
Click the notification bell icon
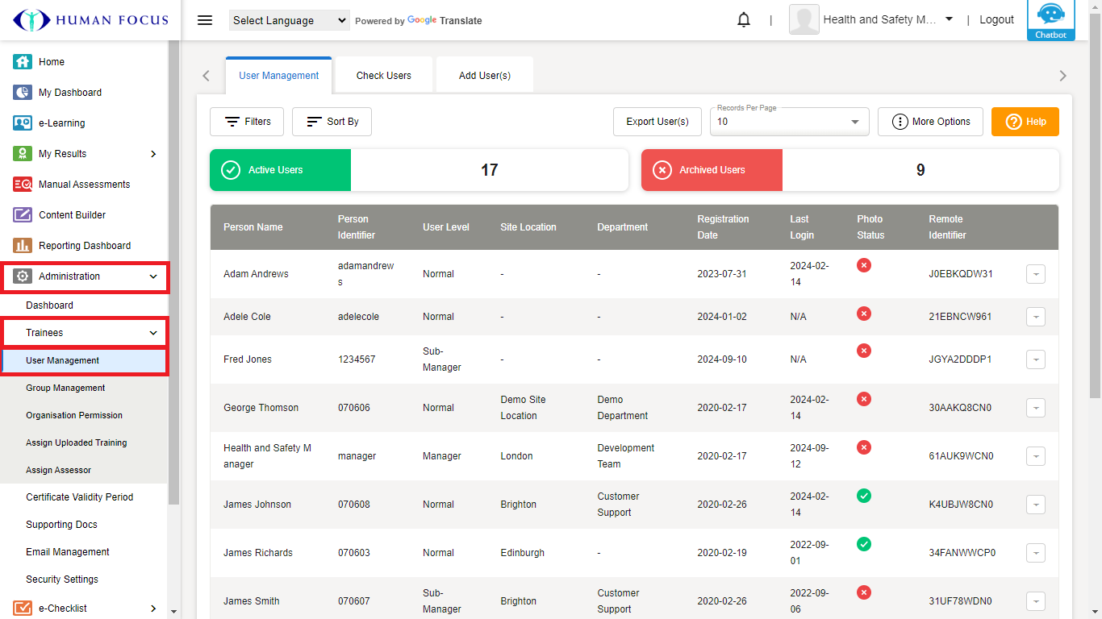click(744, 20)
